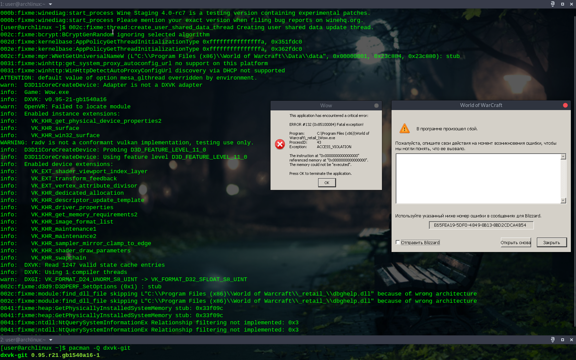The width and height of the screenshot is (576, 360).
Task: Close terminal 1 with the x icon
Action: click(x=572, y=4)
